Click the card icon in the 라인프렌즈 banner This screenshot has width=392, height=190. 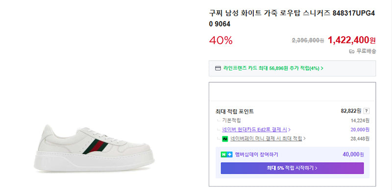coord(218,68)
